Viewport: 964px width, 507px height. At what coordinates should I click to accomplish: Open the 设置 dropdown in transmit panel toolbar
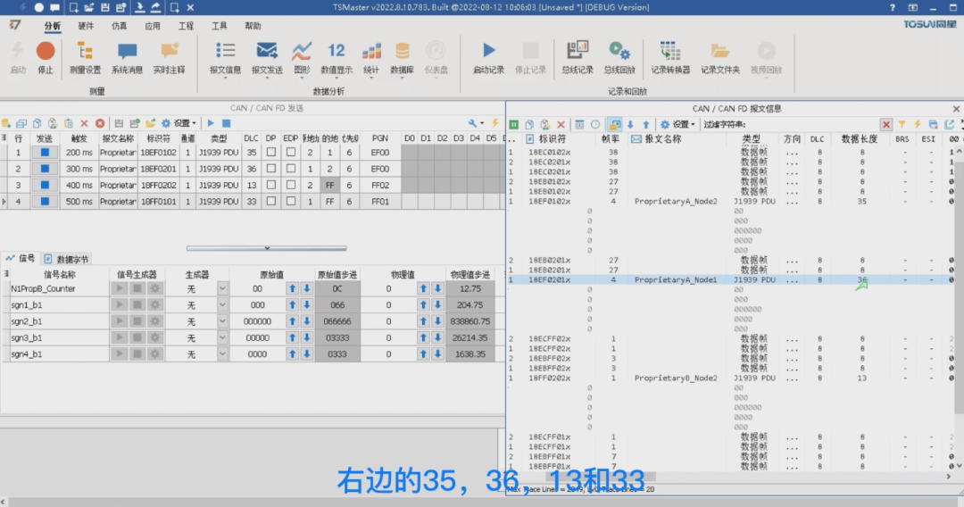coord(179,123)
